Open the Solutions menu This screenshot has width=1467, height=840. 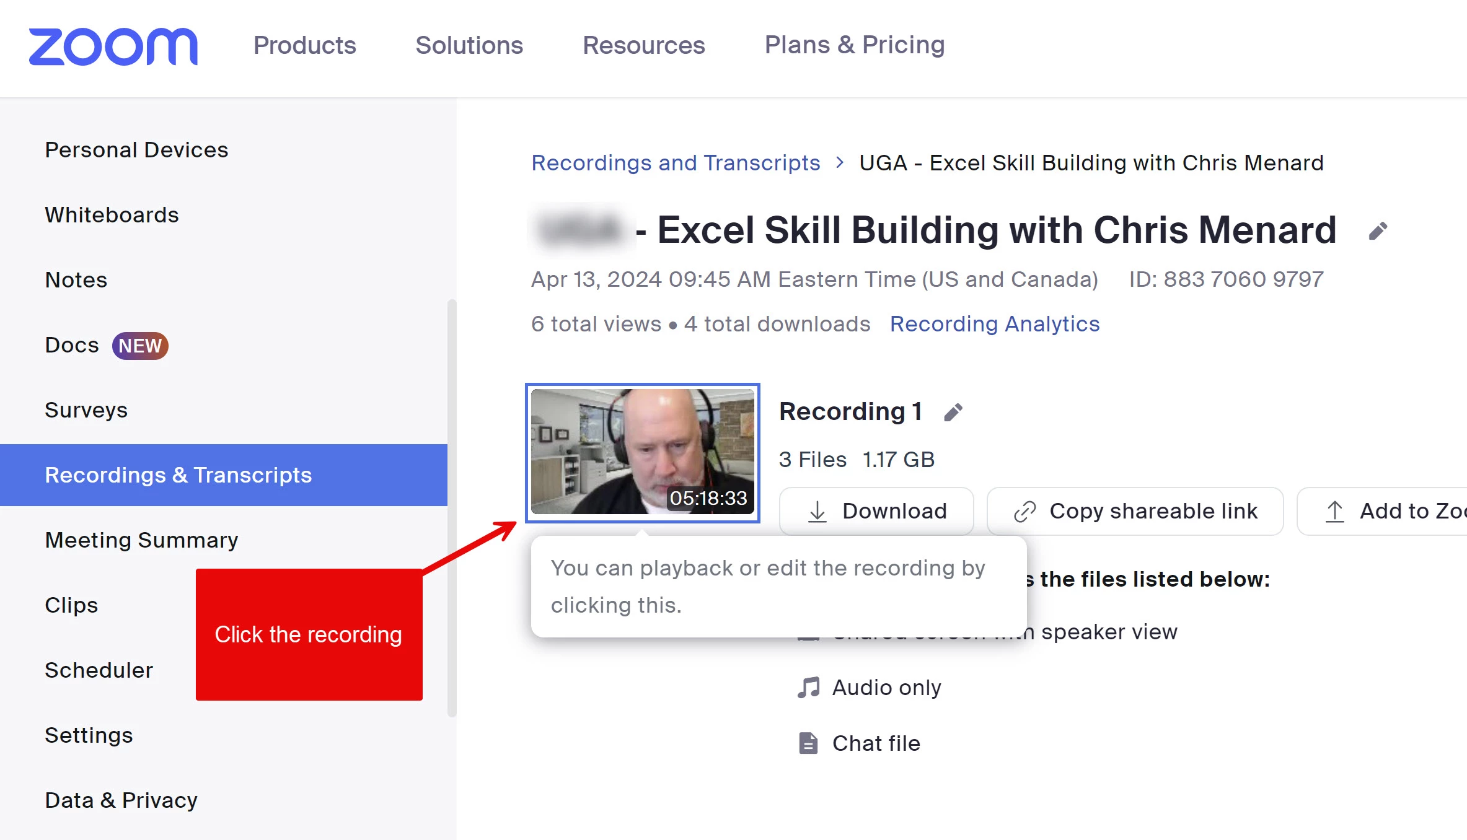(469, 45)
